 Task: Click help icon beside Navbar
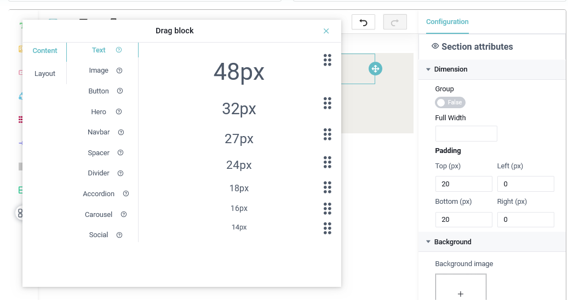(121, 132)
